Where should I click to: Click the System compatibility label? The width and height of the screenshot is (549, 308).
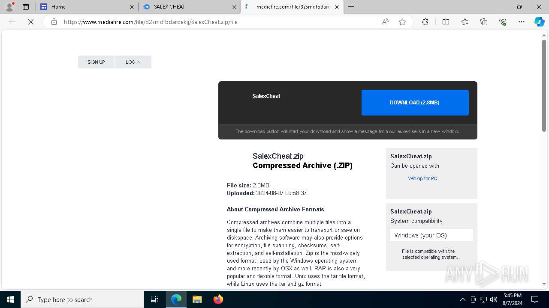[x=416, y=221]
